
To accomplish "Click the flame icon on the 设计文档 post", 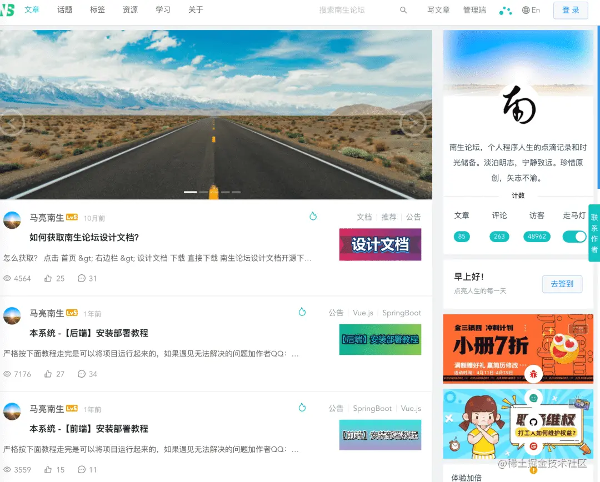I will [313, 217].
